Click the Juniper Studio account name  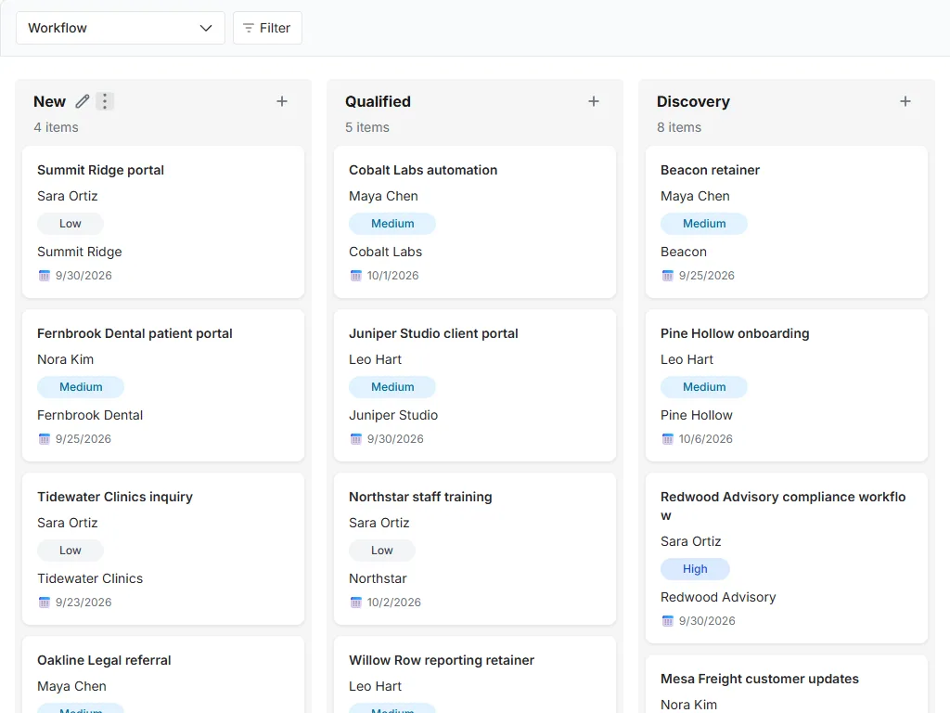(x=393, y=415)
